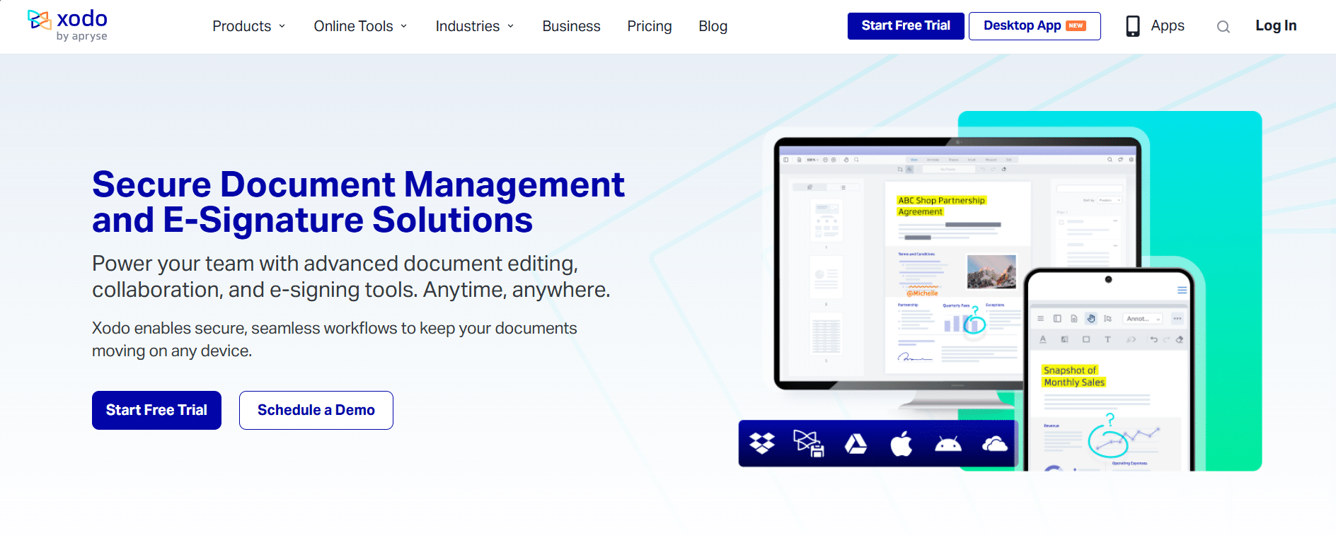
Task: Open the Industries dropdown menu
Action: coord(474,26)
